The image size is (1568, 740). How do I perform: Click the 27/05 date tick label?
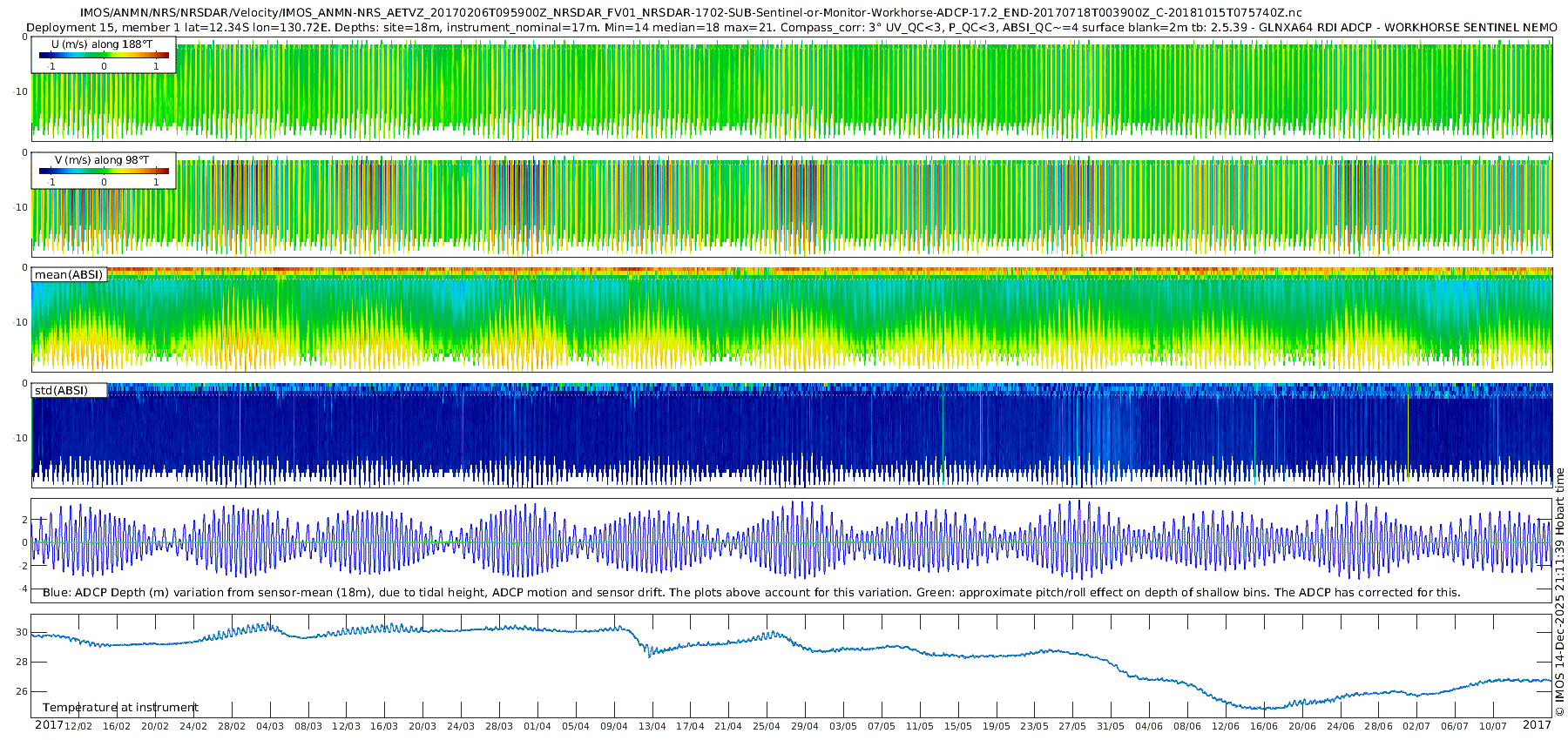click(1072, 726)
